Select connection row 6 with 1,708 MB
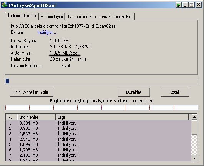The width and height of the screenshot is (204, 166). tap(99, 150)
